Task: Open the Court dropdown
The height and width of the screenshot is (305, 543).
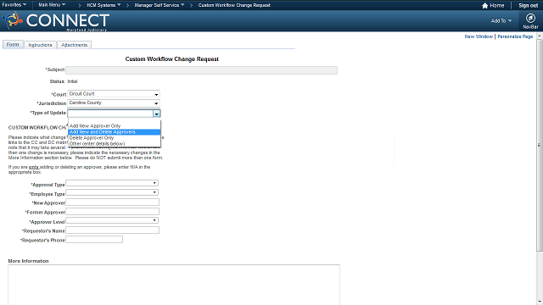Action: click(114, 94)
